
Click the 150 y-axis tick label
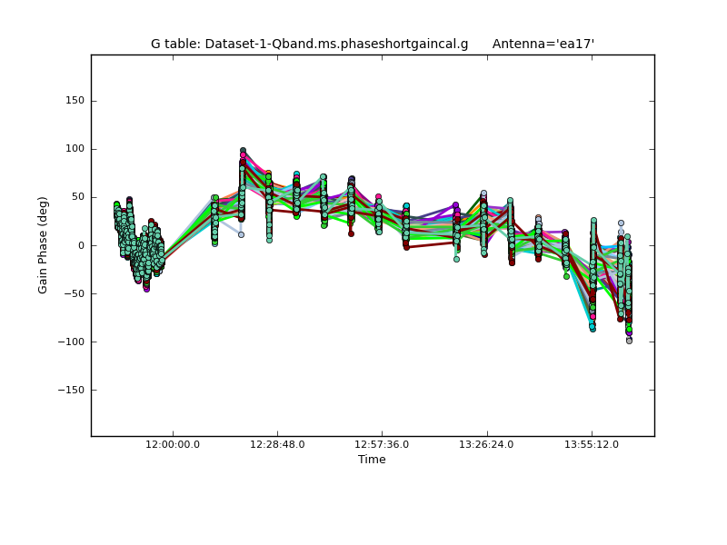click(x=75, y=101)
